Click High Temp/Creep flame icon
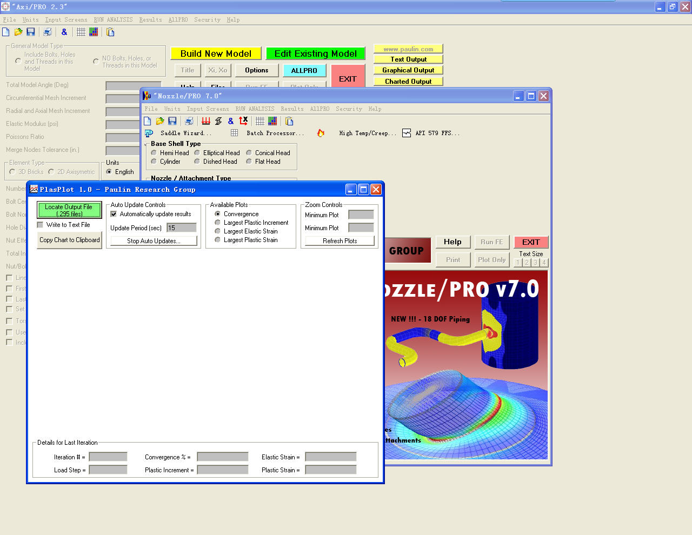The width and height of the screenshot is (692, 535). [x=321, y=133]
